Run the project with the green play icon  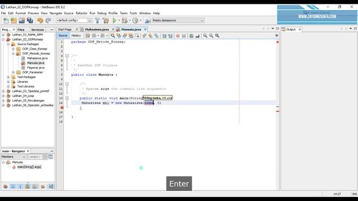[114, 21]
